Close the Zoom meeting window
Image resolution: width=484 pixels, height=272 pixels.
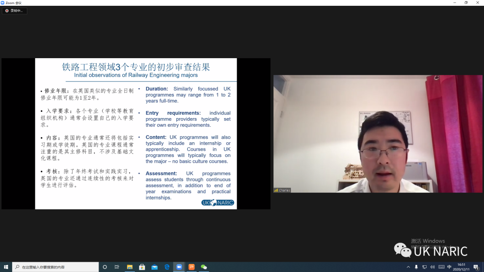pyautogui.click(x=478, y=3)
